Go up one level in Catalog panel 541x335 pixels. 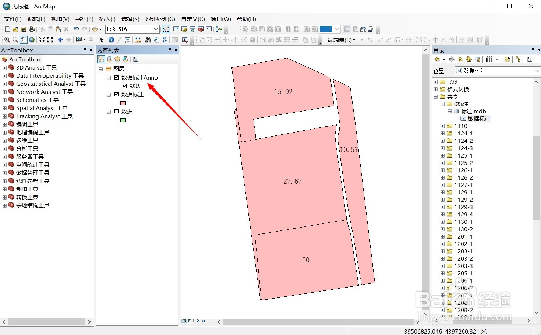460,59
